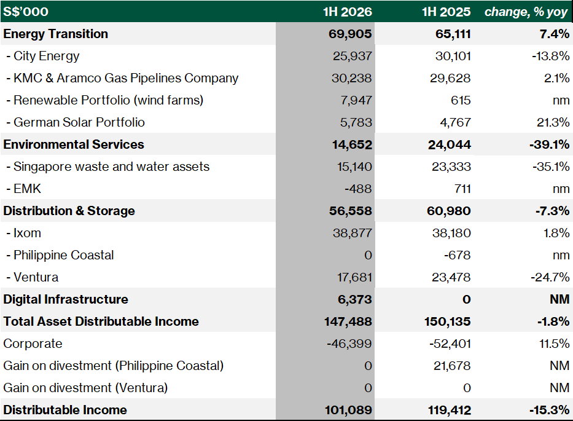Screen dimensions: 573x421
Task: Select 'Gain on divestment (Ventura)' label
Action: point(85,388)
